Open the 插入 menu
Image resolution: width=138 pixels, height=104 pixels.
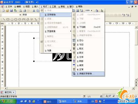click(x=35, y=7)
